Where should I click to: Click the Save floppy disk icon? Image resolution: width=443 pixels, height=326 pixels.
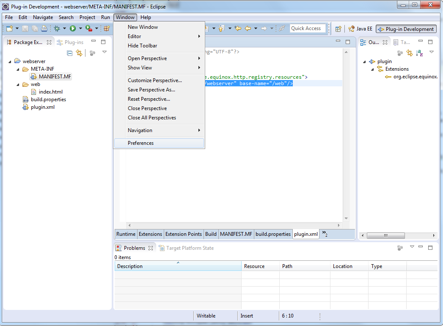click(x=25, y=28)
